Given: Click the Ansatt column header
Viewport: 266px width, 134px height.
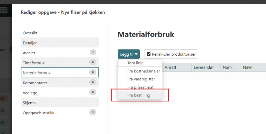Looking at the screenshot, I should click(x=170, y=67).
